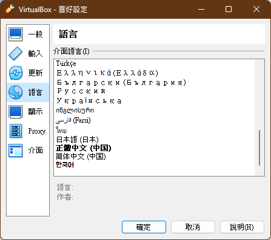Select 正體中文 (中国) language entry
The height and width of the screenshot is (240, 271).
[x=84, y=148]
